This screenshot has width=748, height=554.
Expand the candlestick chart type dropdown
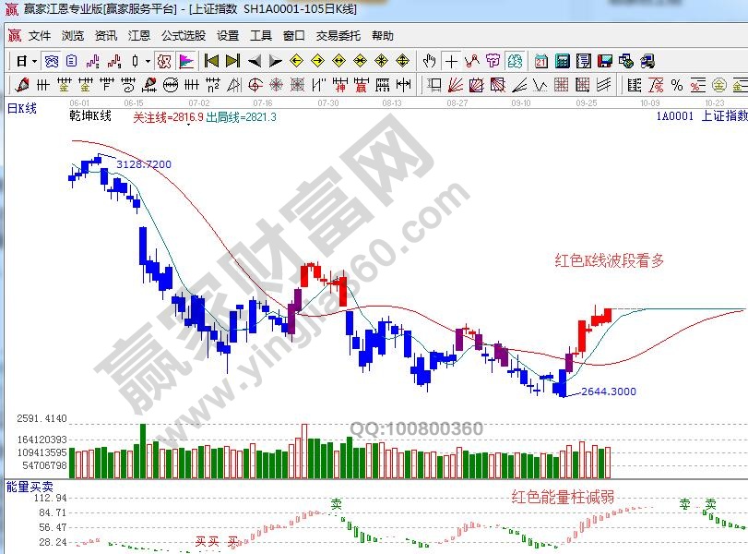pos(148,62)
